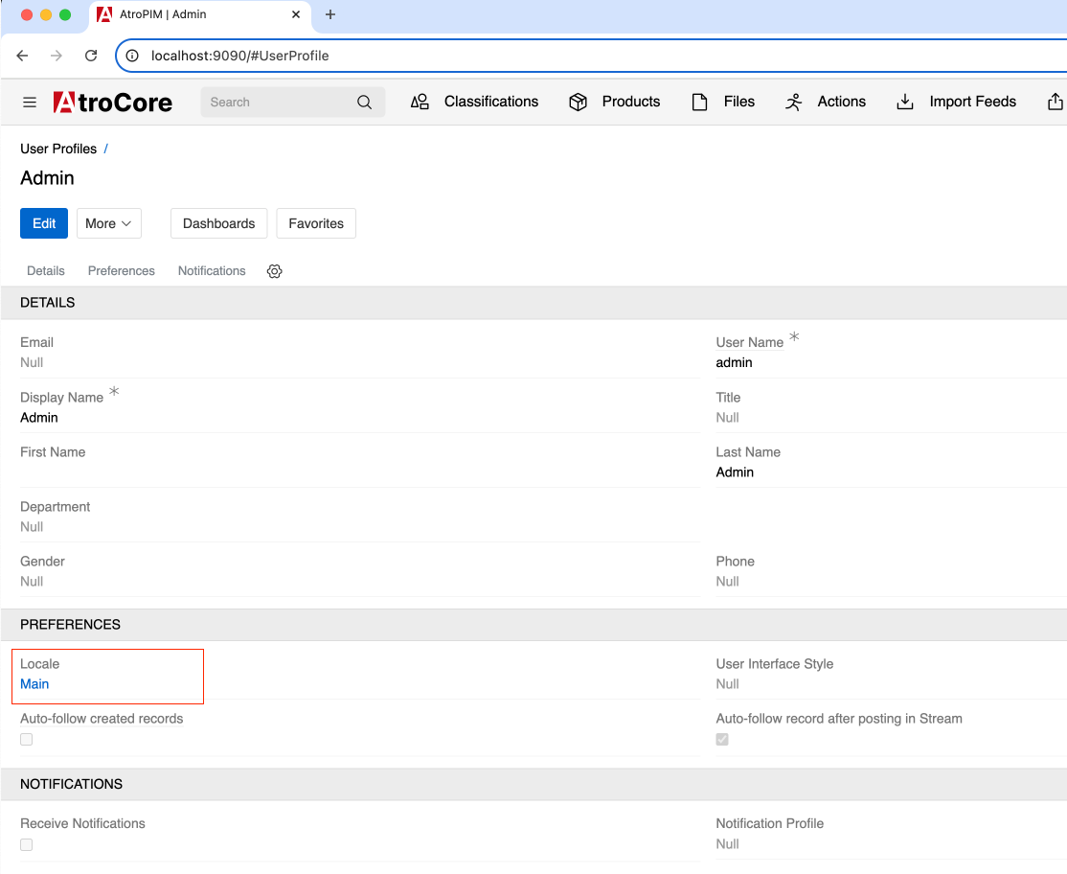Open Files menu
This screenshot has width=1067, height=874.
tap(739, 102)
